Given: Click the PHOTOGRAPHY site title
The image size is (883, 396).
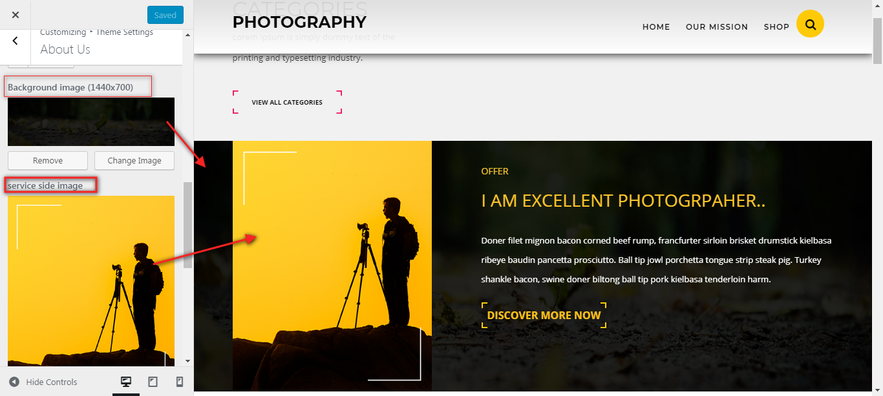Looking at the screenshot, I should [299, 22].
